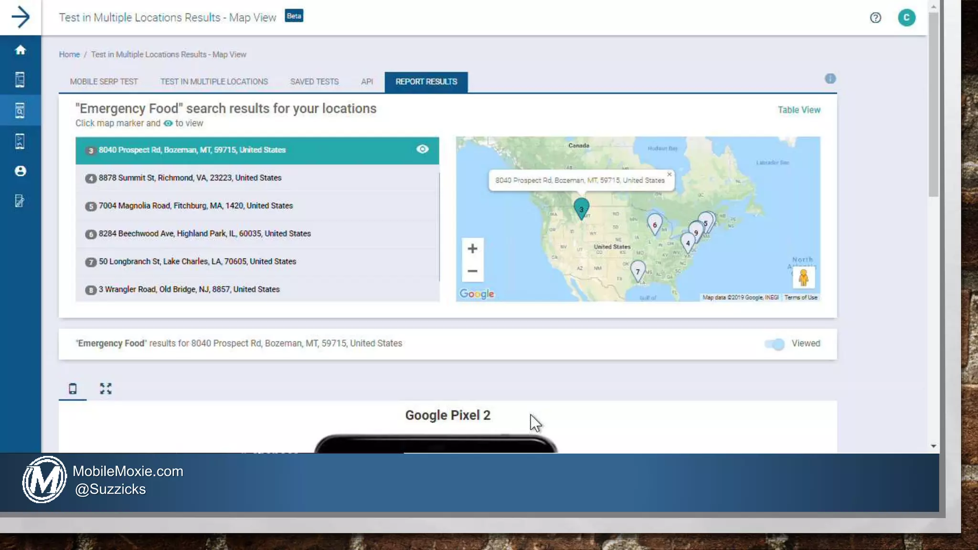Viewport: 978px width, 550px height.
Task: Select the phone device view icon
Action: (x=73, y=389)
